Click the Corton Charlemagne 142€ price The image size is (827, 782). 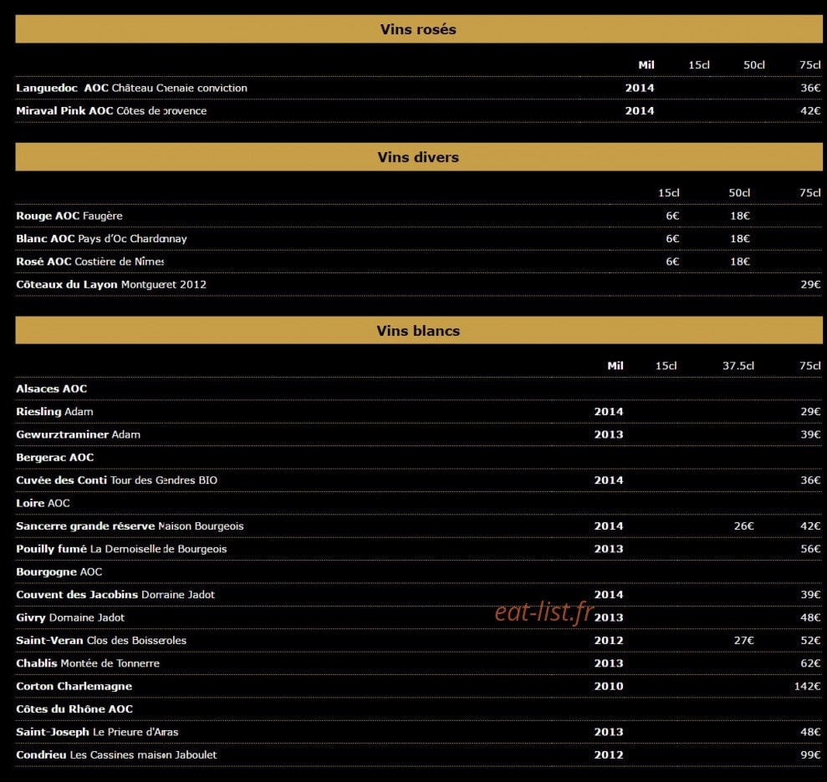(x=807, y=686)
